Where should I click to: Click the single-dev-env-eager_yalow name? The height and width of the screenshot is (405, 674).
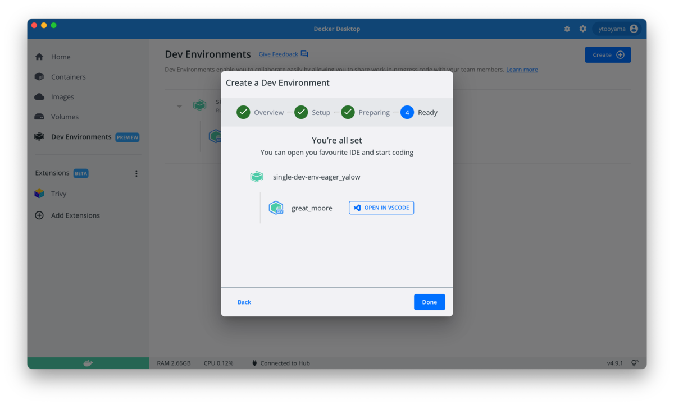coord(317,177)
